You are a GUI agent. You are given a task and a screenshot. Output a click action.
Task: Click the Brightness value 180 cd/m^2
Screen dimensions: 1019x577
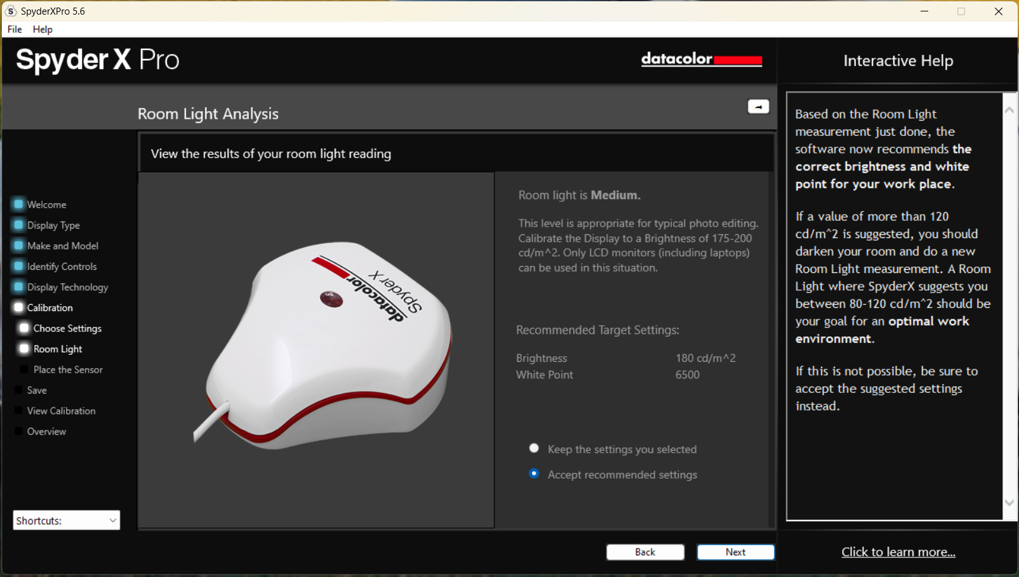pyautogui.click(x=705, y=358)
